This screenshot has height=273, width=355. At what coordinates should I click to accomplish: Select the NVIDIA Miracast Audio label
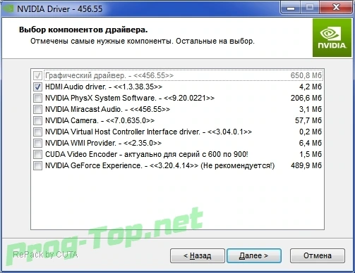click(x=107, y=109)
